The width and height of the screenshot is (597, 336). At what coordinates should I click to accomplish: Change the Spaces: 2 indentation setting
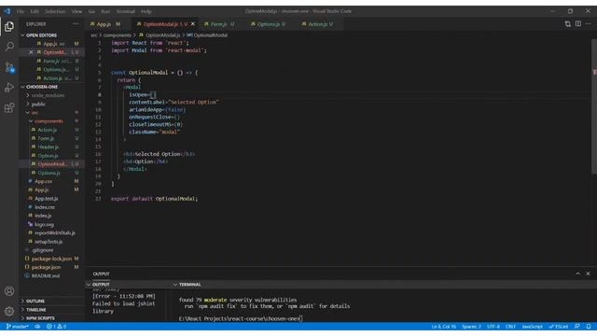tap(471, 327)
